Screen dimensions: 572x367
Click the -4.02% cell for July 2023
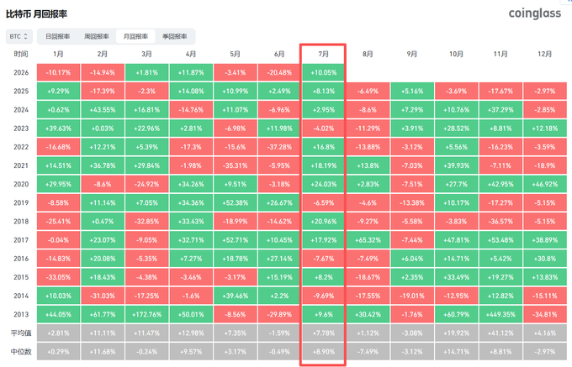(323, 128)
